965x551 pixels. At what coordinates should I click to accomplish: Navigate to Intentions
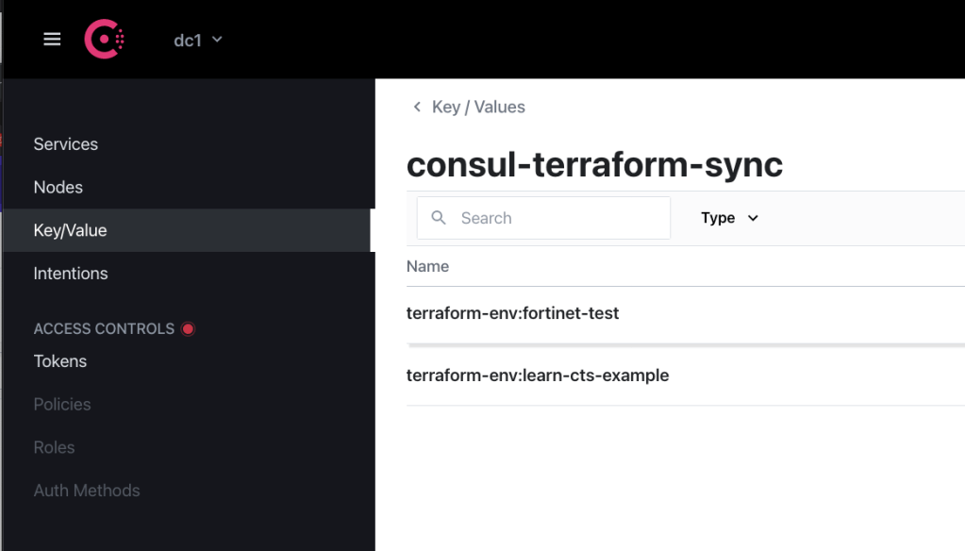click(71, 274)
